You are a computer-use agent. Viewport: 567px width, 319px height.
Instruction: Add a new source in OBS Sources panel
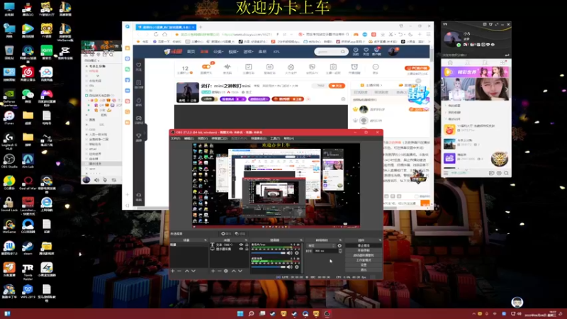[213, 271]
